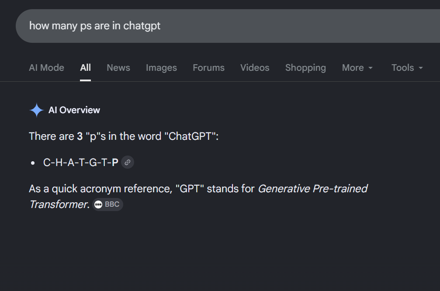Show Images results
Screen dimensions: 440x291
tap(161, 68)
